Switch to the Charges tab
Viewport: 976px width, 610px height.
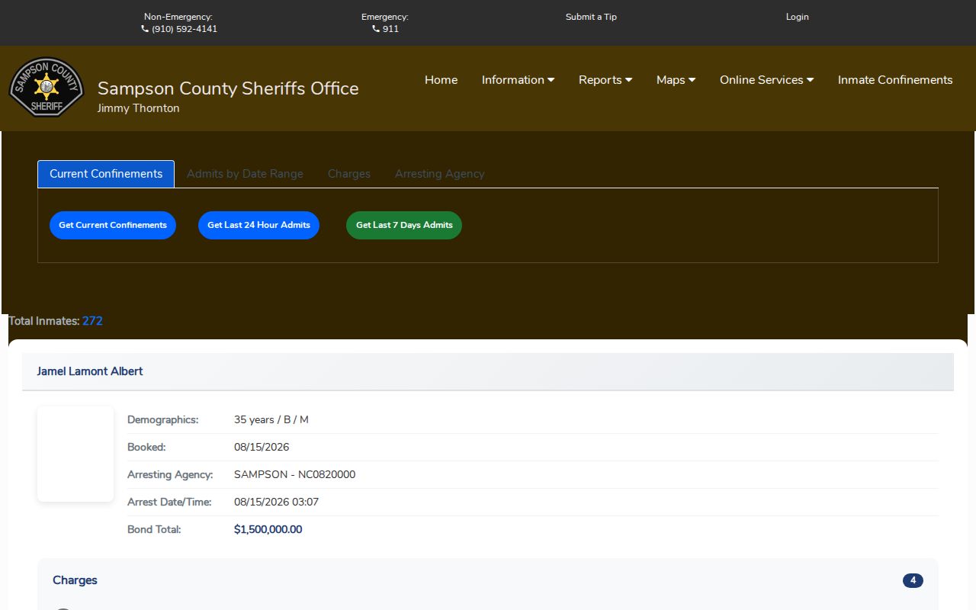[349, 174]
